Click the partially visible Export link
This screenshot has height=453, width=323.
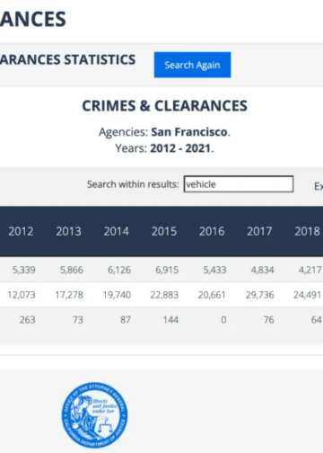[319, 186]
